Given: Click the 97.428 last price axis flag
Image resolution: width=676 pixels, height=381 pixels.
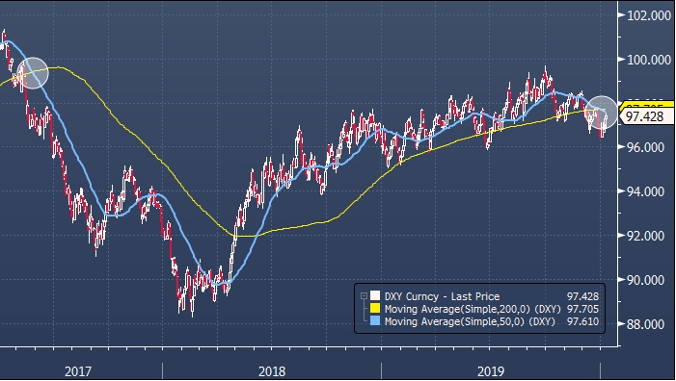Looking at the screenshot, I should pos(646,116).
